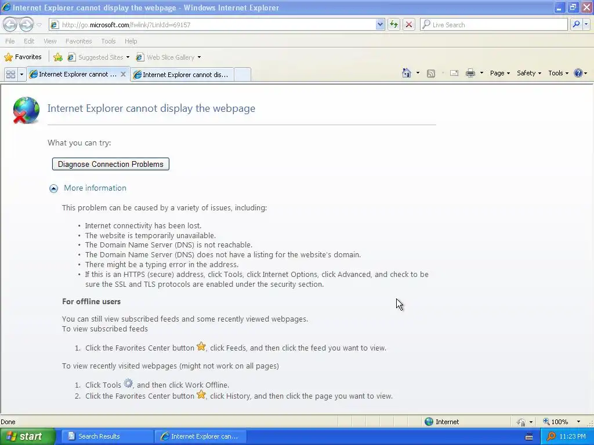Screen dimensions: 594x445
Task: Click the Print icon
Action: coord(470,73)
